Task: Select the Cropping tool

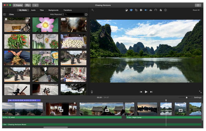Action: (136, 10)
